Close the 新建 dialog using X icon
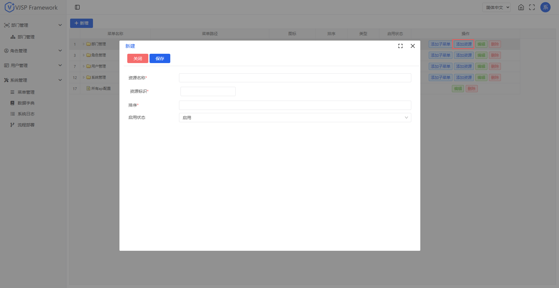This screenshot has height=288, width=559. [x=412, y=46]
